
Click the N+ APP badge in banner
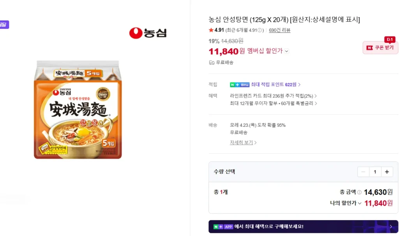pos(223,226)
